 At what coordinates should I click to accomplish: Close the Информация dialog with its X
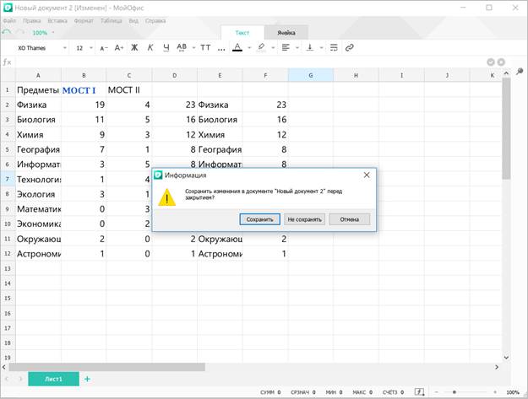point(366,175)
